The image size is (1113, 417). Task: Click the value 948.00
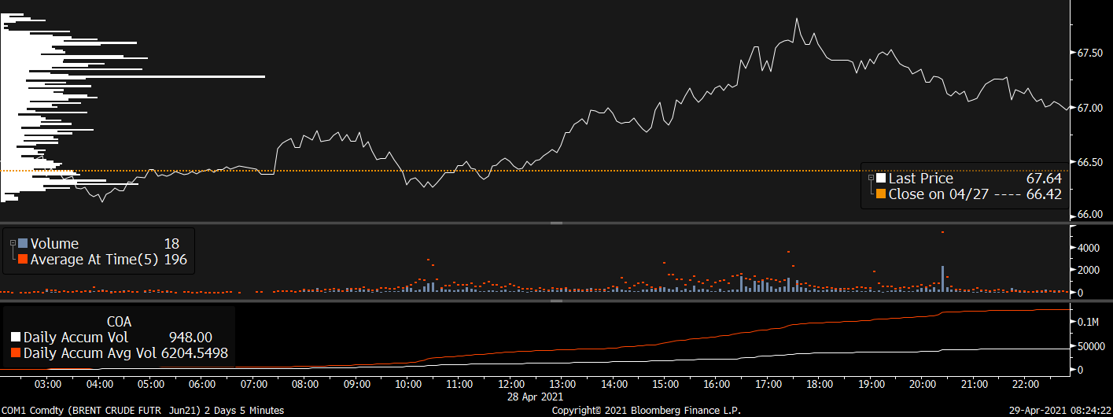(192, 338)
